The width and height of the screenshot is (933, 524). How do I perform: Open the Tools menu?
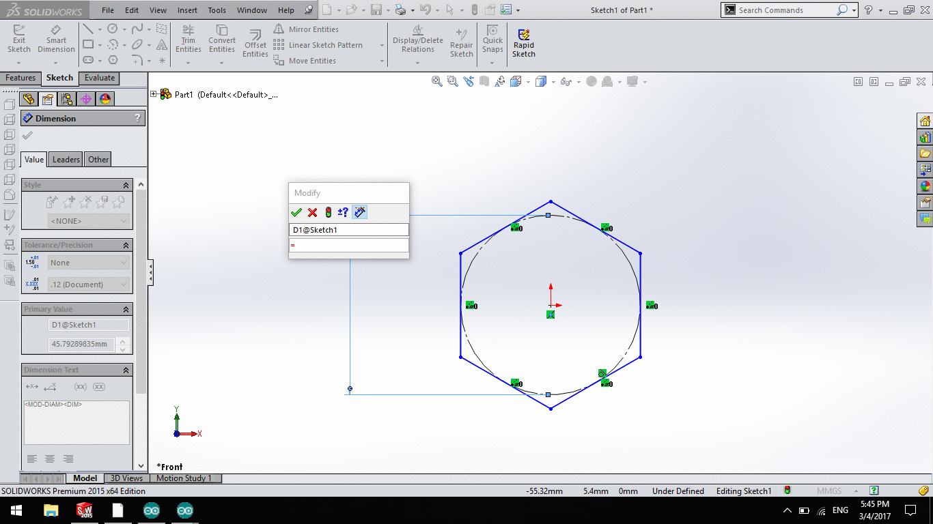217,10
